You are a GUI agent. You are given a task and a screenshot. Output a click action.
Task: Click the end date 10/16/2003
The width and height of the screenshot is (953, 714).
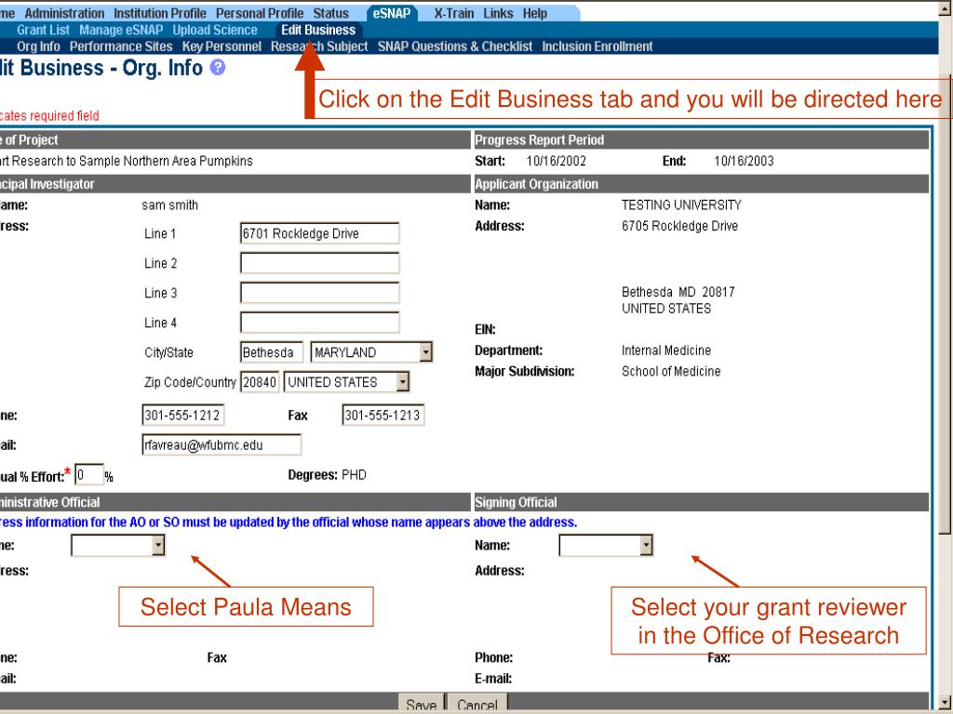point(744,161)
